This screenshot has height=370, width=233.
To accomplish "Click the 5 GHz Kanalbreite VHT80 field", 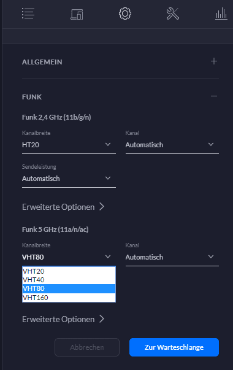I will [x=69, y=257].
